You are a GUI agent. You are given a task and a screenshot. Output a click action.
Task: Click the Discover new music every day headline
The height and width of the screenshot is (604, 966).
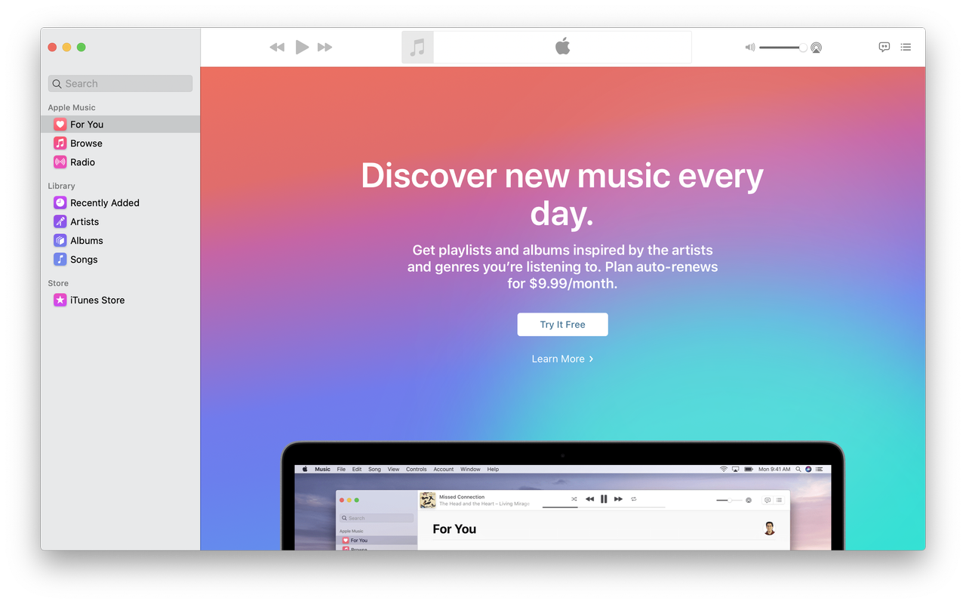562,195
